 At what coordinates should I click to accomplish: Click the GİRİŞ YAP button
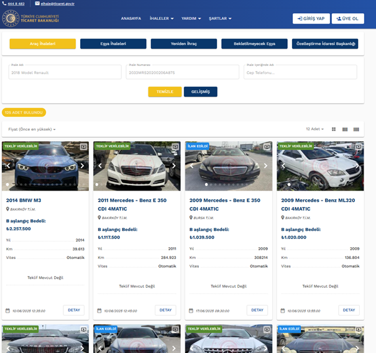311,19
